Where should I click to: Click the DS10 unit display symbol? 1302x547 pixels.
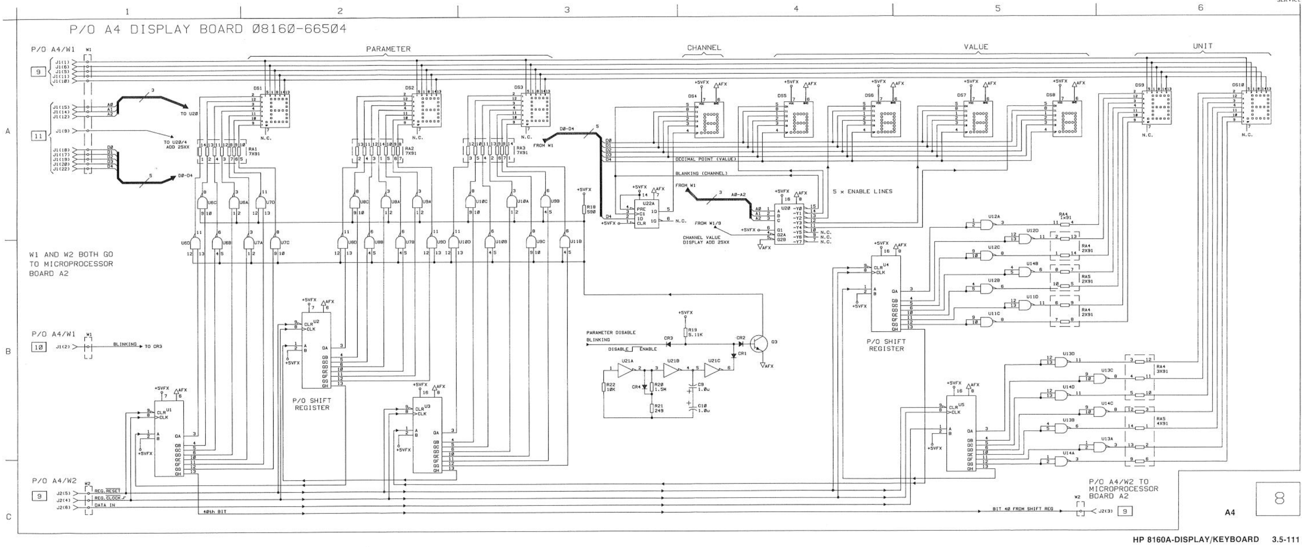click(x=1256, y=108)
